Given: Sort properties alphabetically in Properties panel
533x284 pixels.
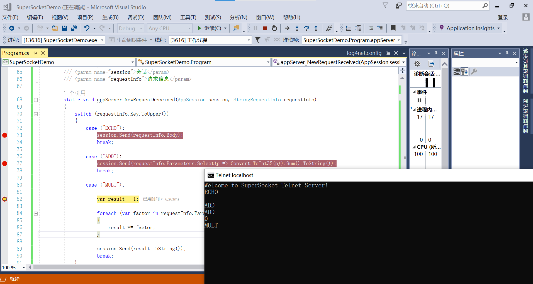Looking at the screenshot, I should click(464, 72).
